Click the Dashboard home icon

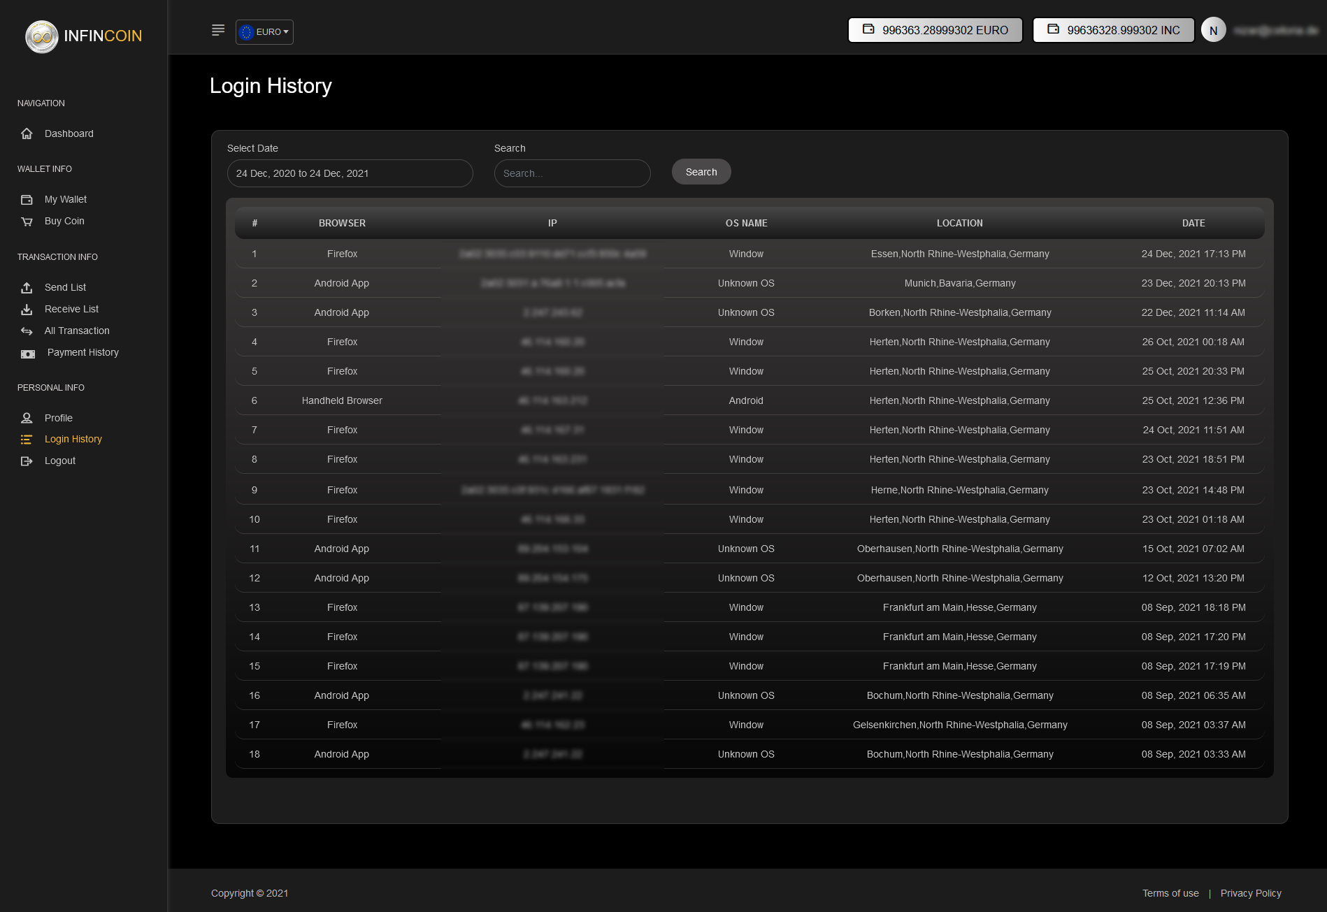pyautogui.click(x=27, y=133)
